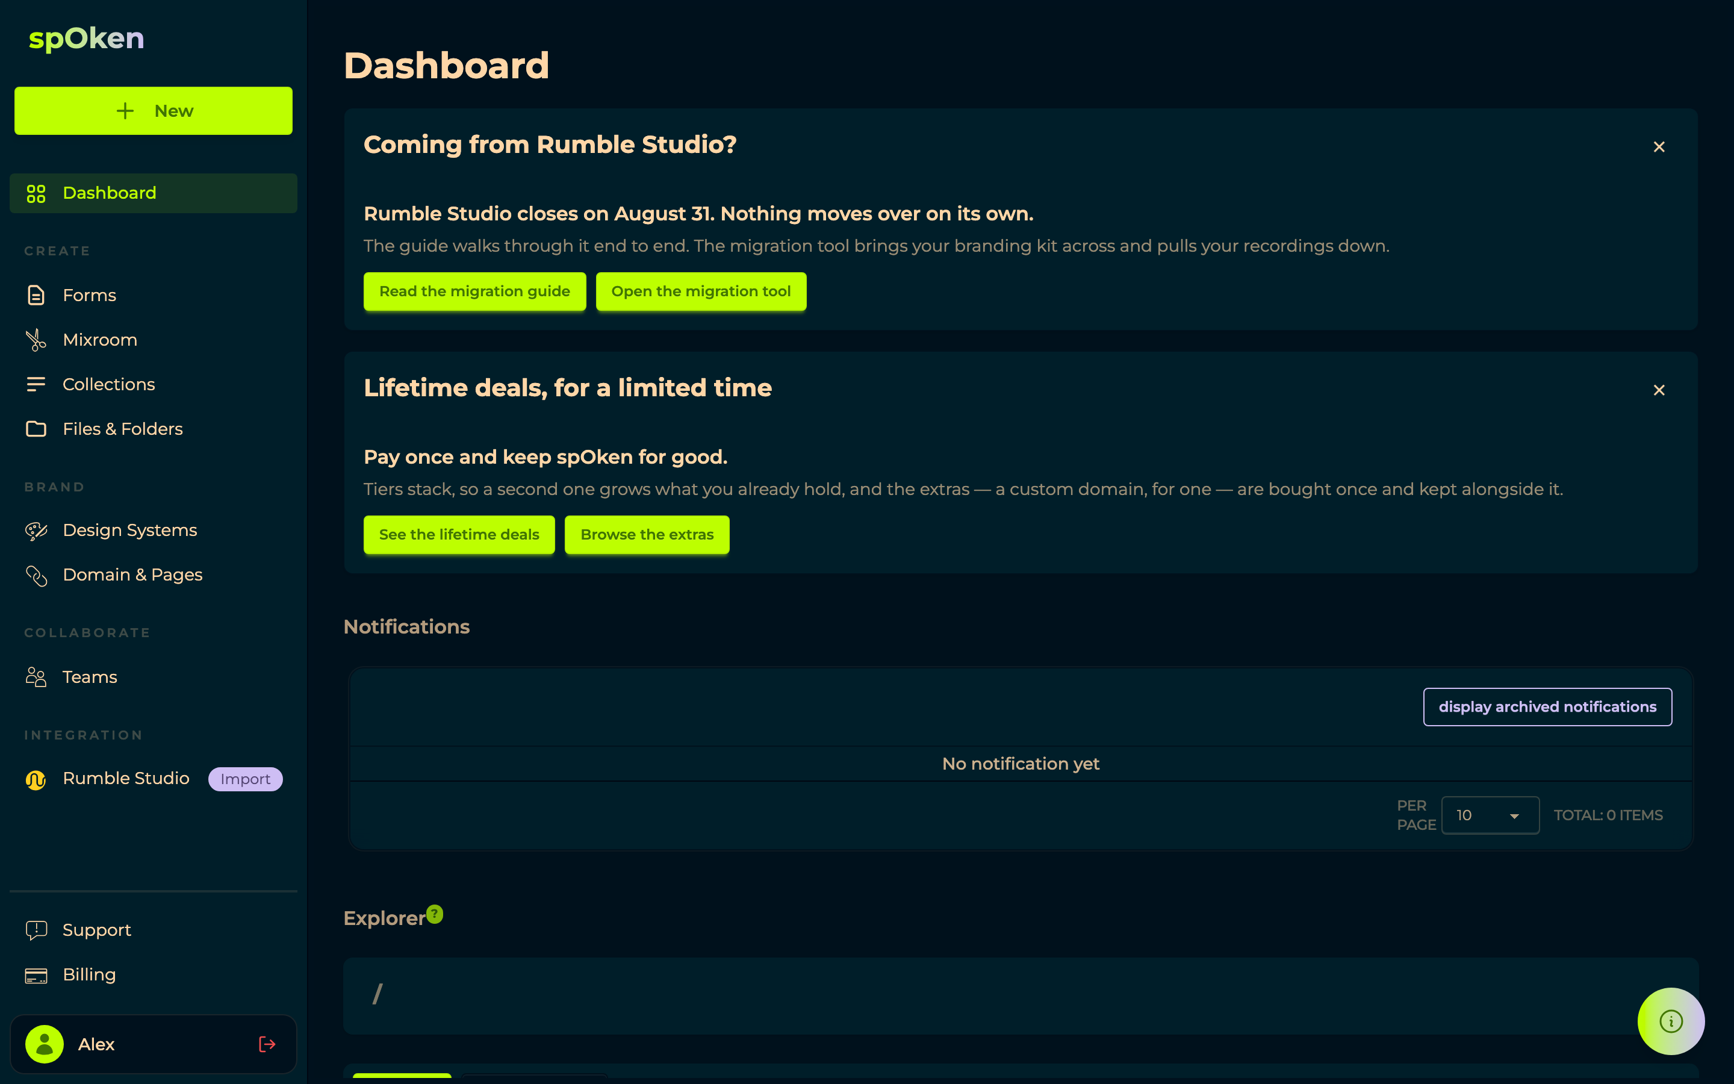Open Billing in the sidebar
Screen dimensions: 1734x1084
click(154, 975)
